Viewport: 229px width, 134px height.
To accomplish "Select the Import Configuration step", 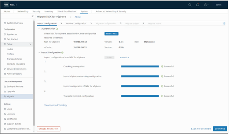I will [47, 23].
